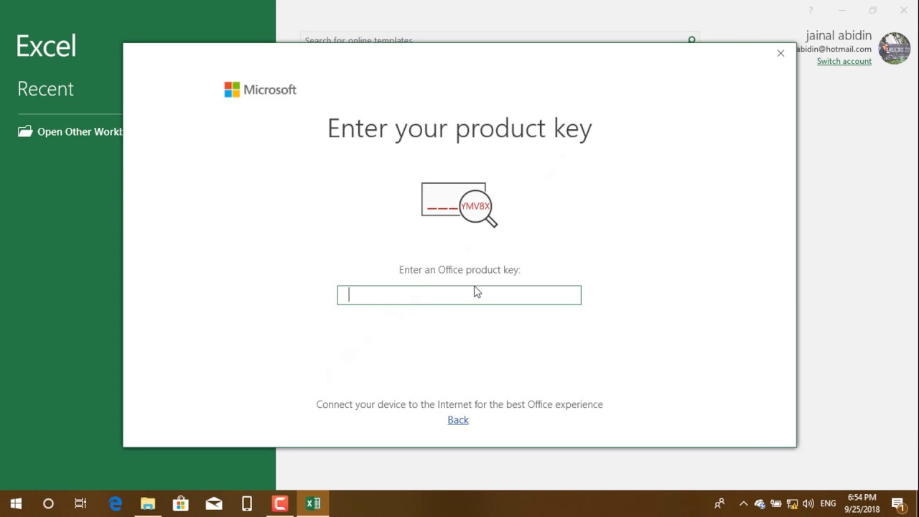
Task: Click the Excel window minimize button
Action: tap(842, 10)
